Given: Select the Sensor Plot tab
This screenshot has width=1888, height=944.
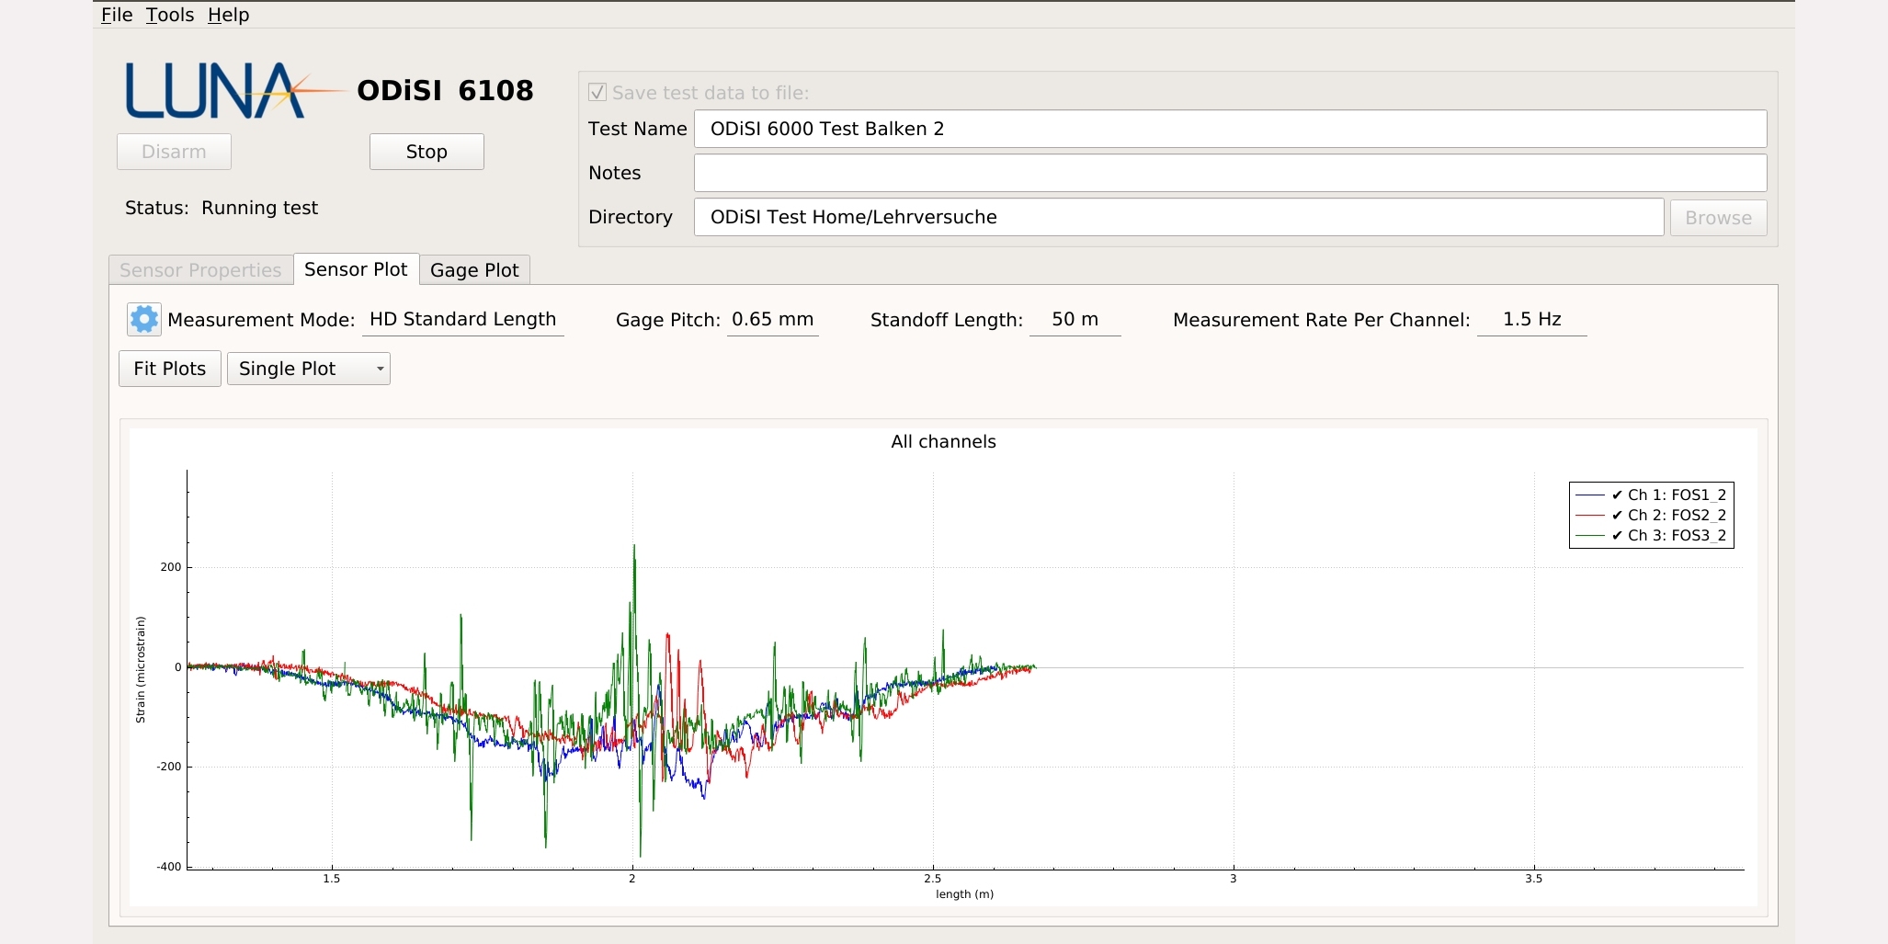Looking at the screenshot, I should coord(356,269).
